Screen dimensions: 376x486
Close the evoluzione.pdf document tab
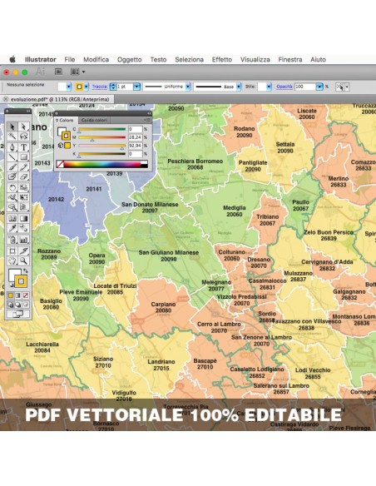click(5, 100)
